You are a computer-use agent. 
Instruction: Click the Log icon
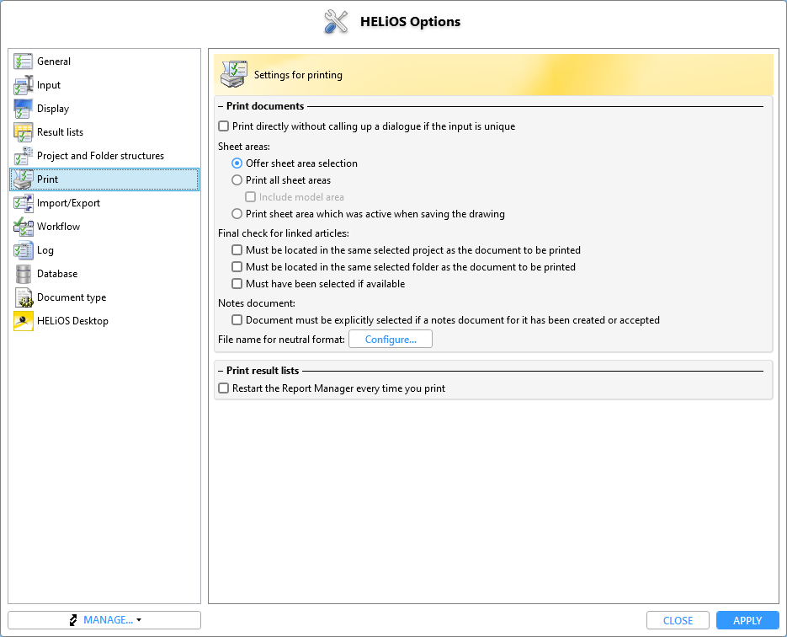pos(23,250)
